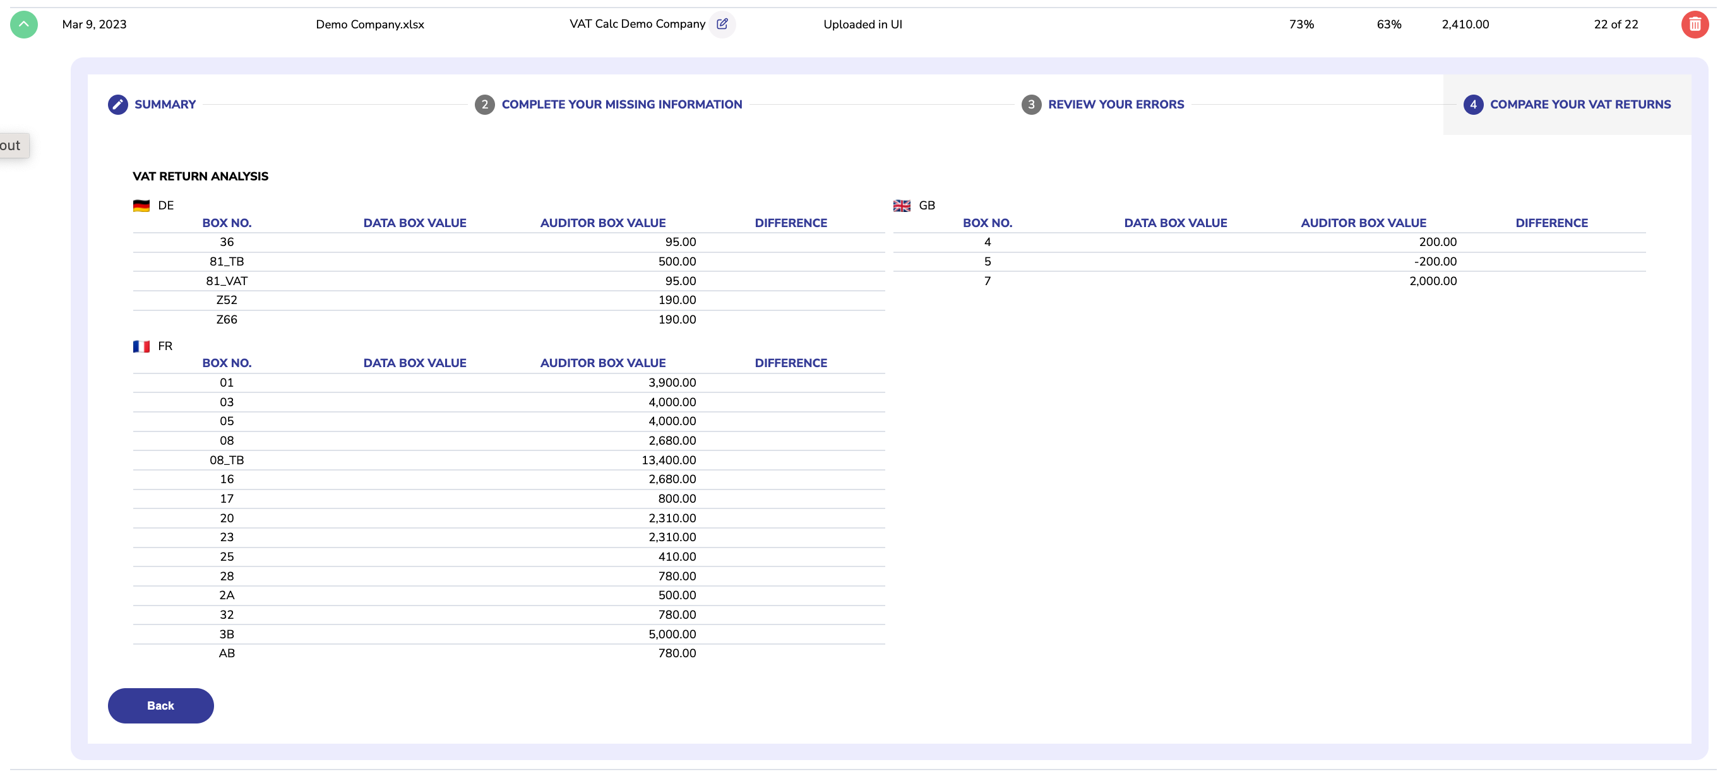1725x779 pixels.
Task: Collapse the row with green chevron button
Action: (x=23, y=24)
